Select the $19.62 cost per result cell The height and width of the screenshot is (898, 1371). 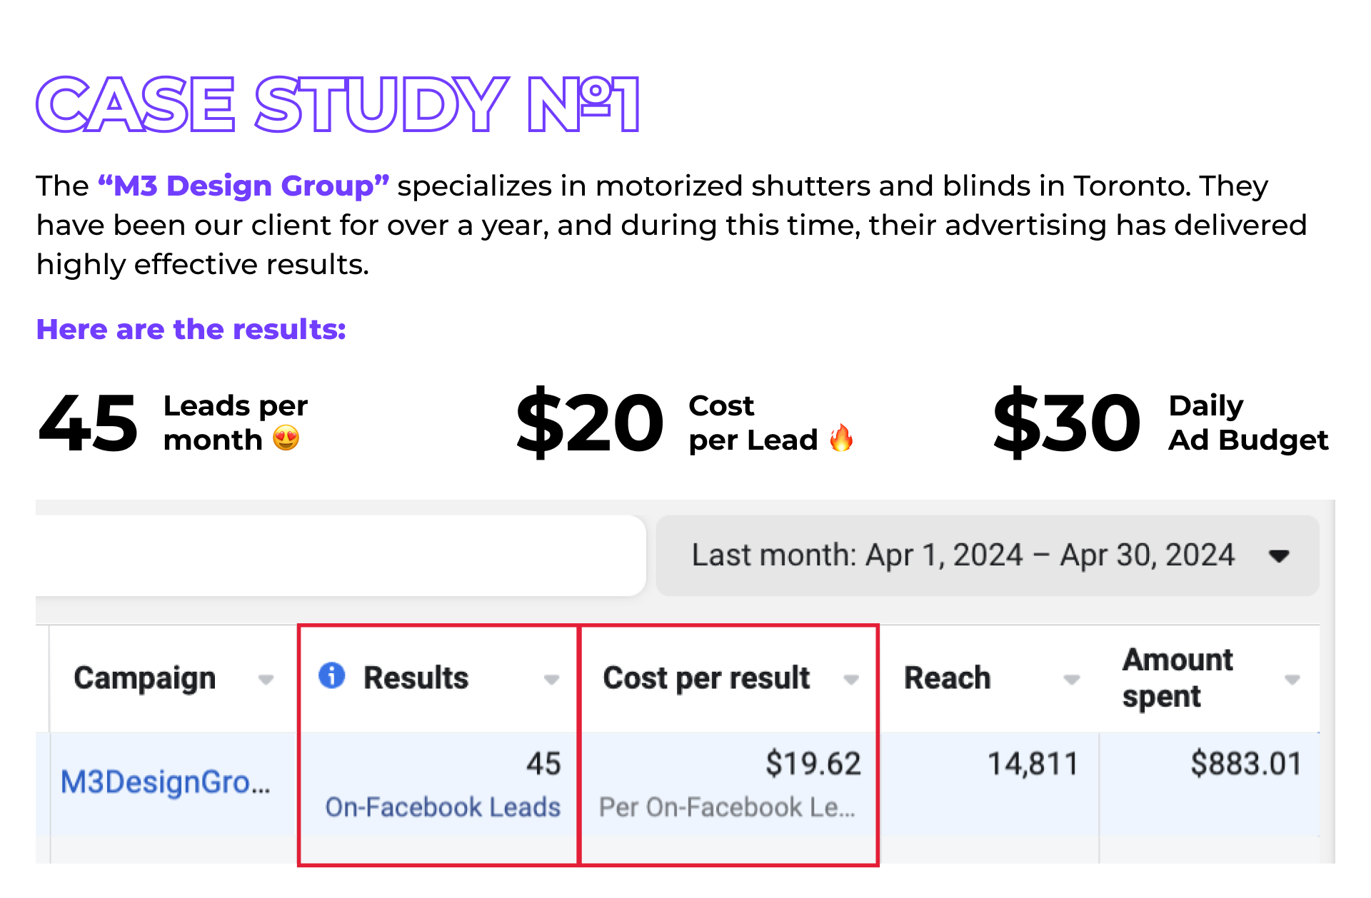(813, 764)
